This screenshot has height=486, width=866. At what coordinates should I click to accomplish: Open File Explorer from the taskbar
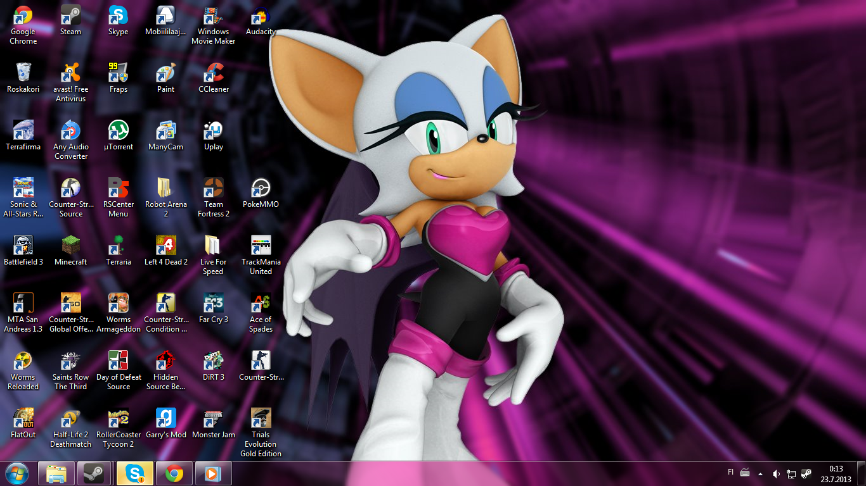pyautogui.click(x=56, y=473)
